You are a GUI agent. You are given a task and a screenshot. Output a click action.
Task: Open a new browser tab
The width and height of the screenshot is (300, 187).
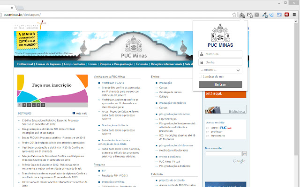[20, 8]
